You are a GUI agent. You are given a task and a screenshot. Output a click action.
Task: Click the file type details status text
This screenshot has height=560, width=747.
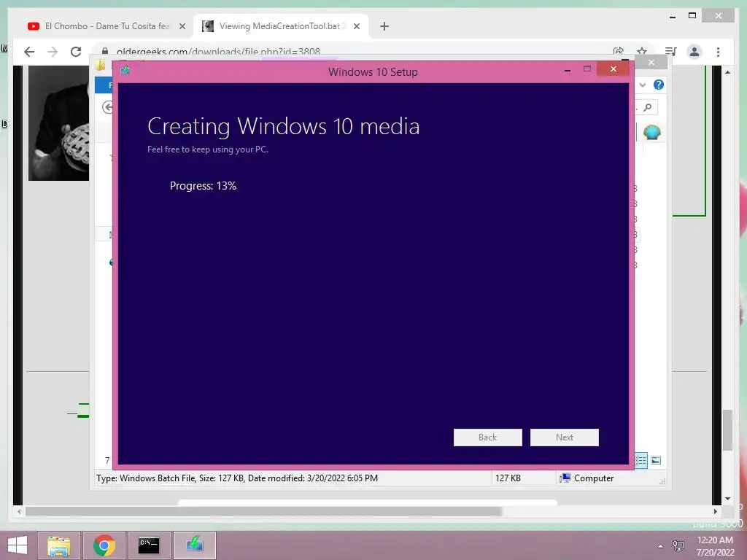click(237, 478)
